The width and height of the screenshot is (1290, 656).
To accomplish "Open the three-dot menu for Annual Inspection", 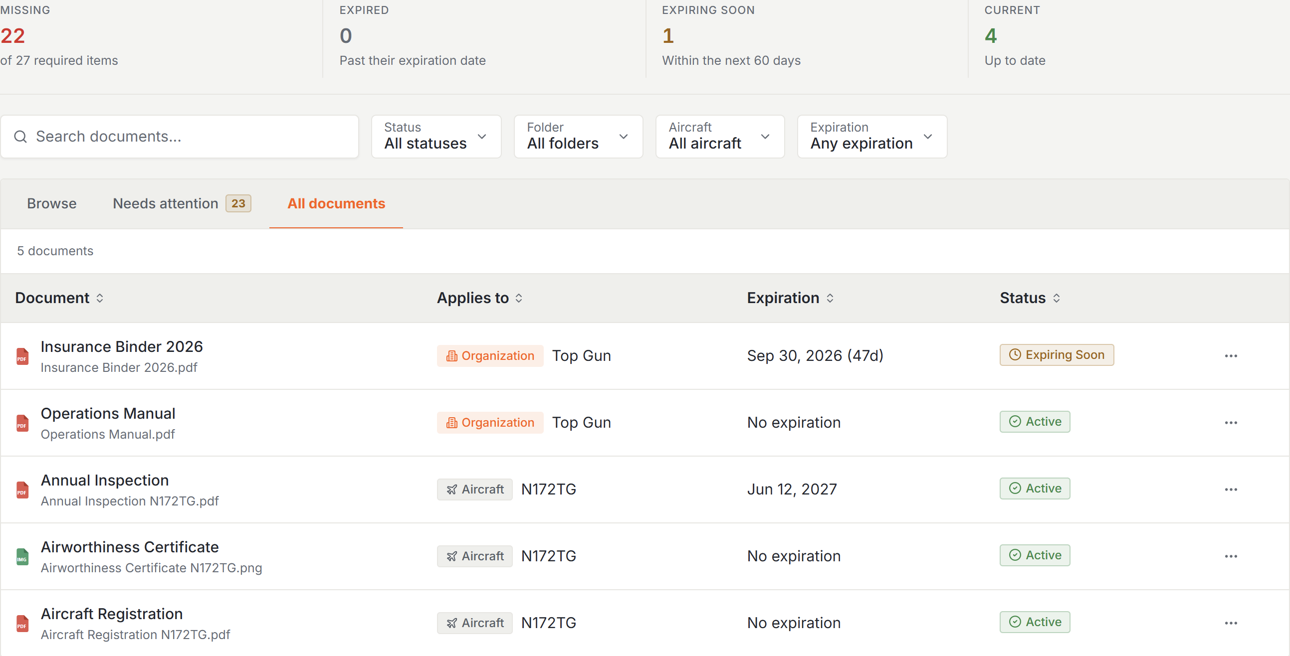I will coord(1231,490).
